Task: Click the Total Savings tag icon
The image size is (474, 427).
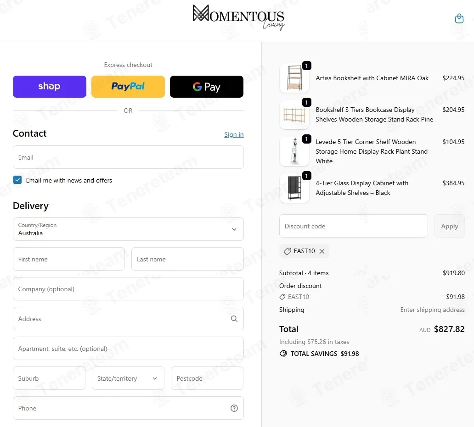Action: click(x=283, y=353)
